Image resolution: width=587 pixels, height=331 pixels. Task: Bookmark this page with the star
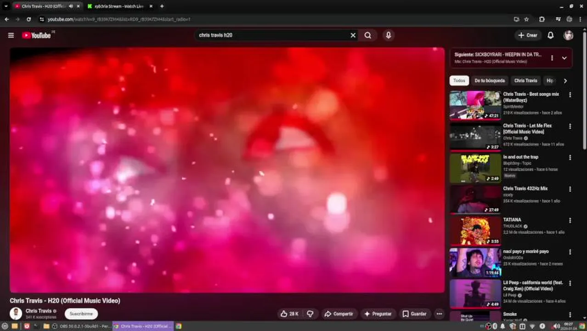pos(526,19)
